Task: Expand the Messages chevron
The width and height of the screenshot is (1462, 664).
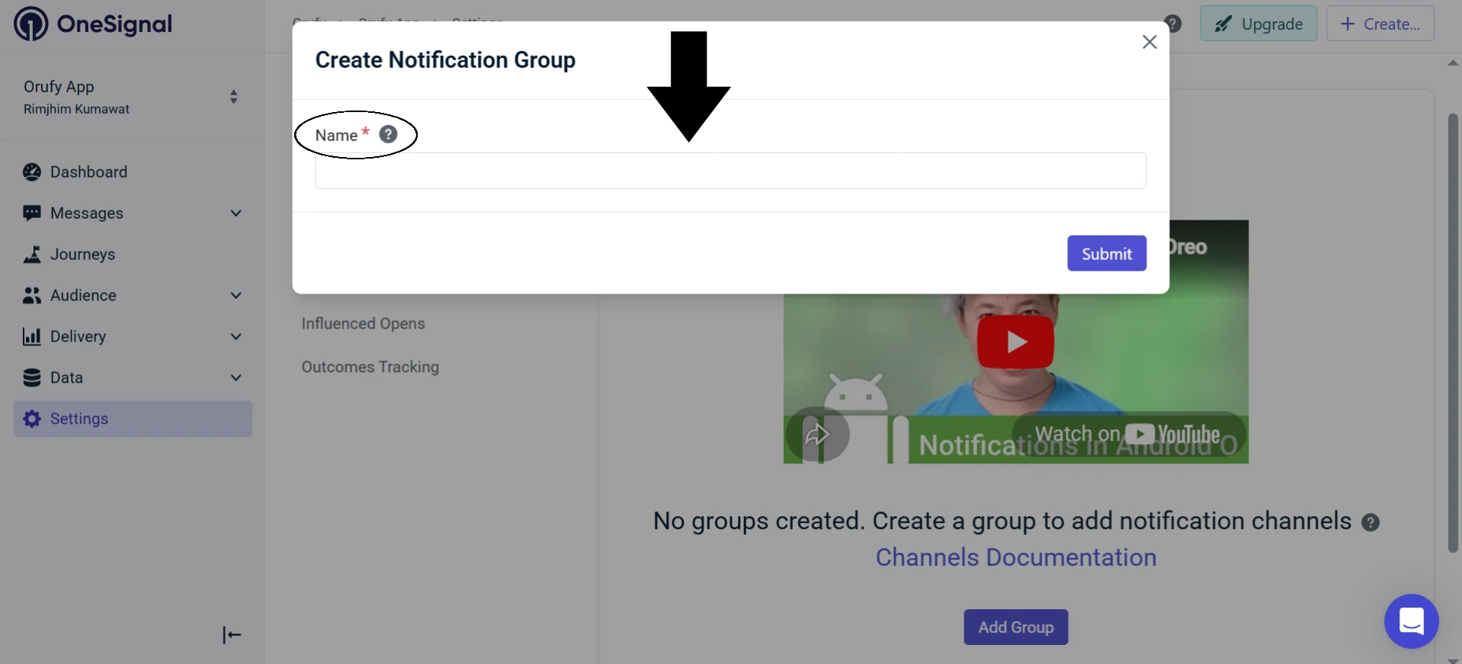Action: [x=236, y=213]
